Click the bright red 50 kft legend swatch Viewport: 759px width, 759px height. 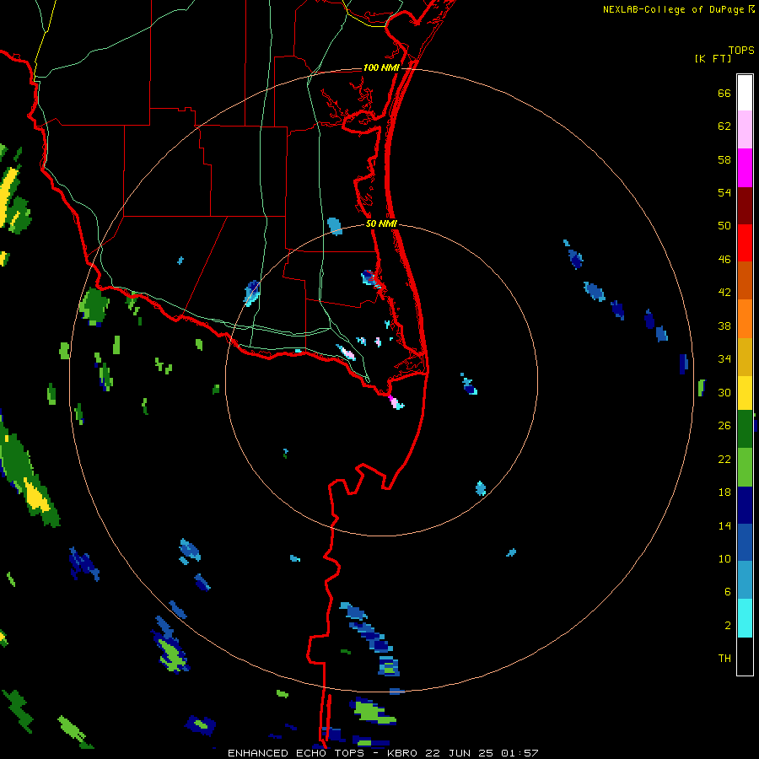[x=745, y=243]
